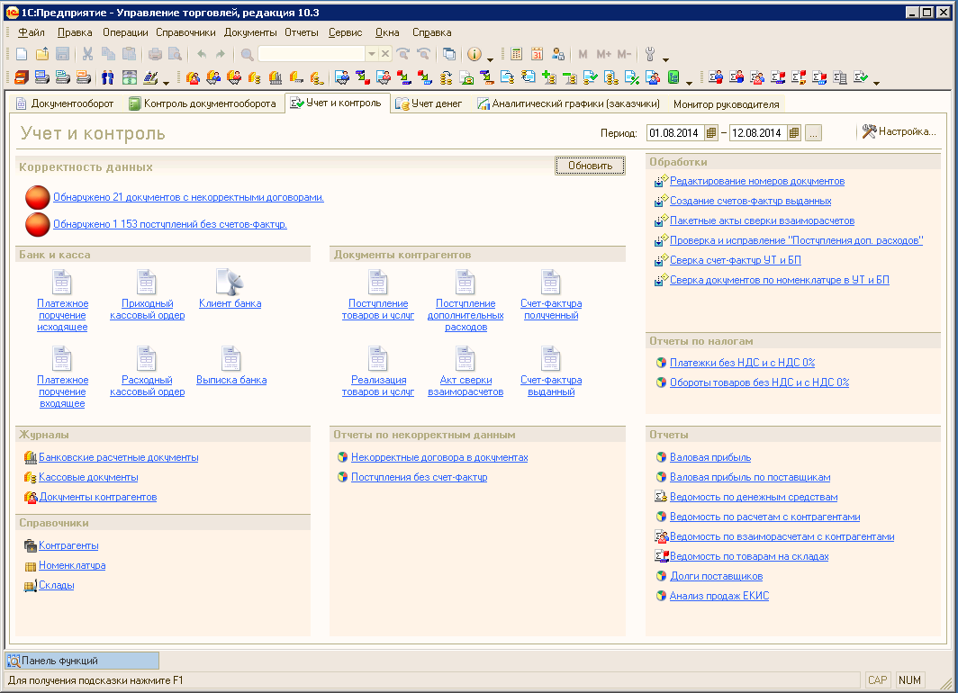
Task: Click the Акт сверки взаиморасчетов document icon
Action: (x=465, y=359)
